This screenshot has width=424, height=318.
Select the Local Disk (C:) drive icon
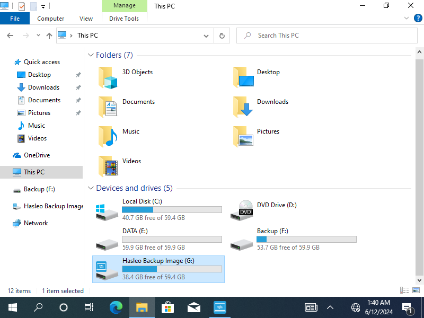(x=107, y=212)
